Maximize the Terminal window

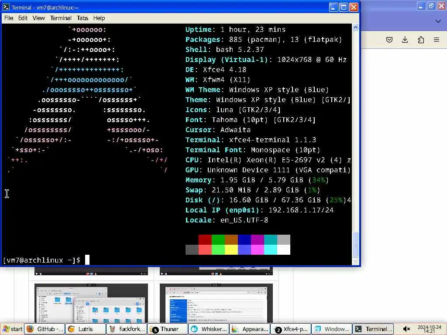coord(344,7)
